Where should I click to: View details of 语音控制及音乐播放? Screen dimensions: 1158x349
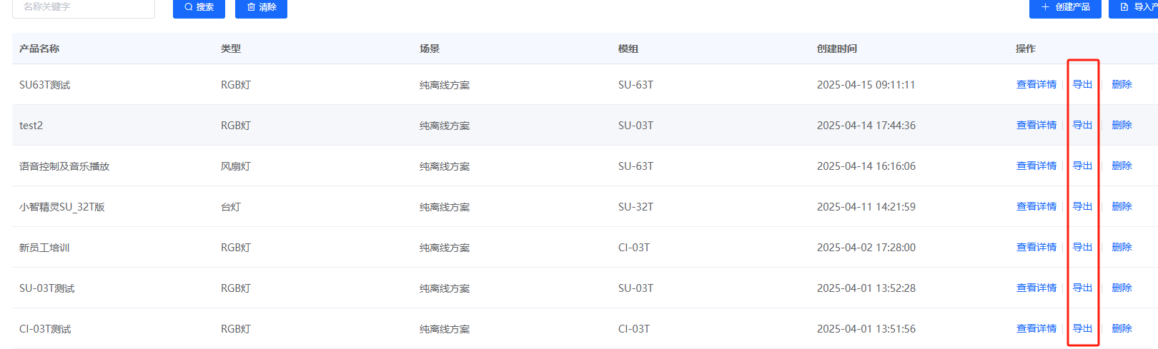coord(1036,166)
